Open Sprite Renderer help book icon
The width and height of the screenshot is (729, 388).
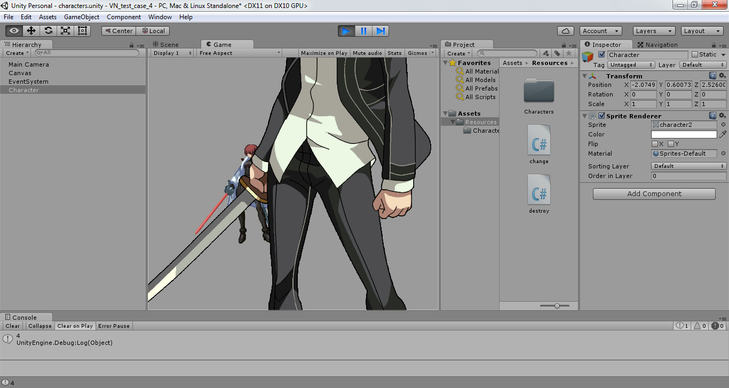(712, 116)
